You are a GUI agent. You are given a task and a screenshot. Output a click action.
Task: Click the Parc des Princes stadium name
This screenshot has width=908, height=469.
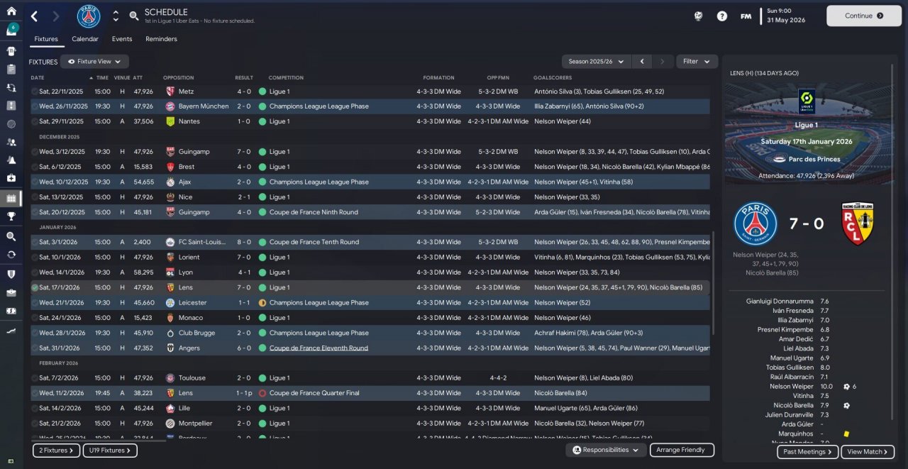pos(814,159)
